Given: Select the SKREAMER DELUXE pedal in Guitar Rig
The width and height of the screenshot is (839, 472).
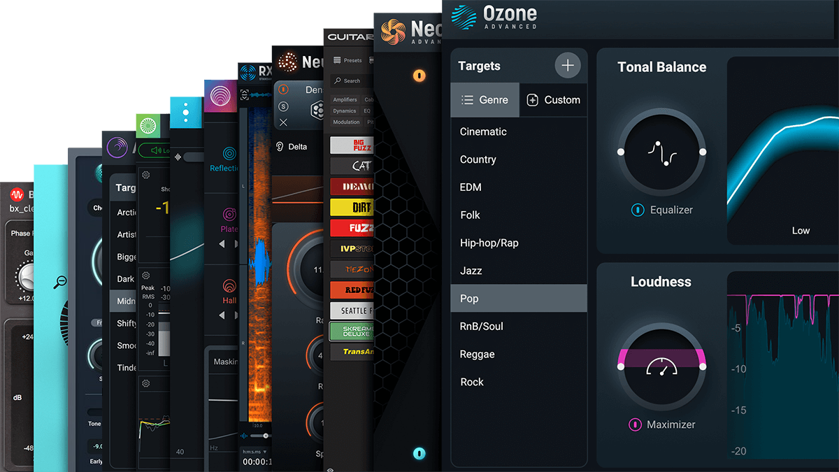Looking at the screenshot, I should (352, 331).
